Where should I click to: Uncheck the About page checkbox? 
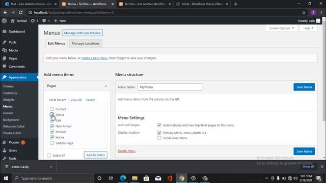52,114
